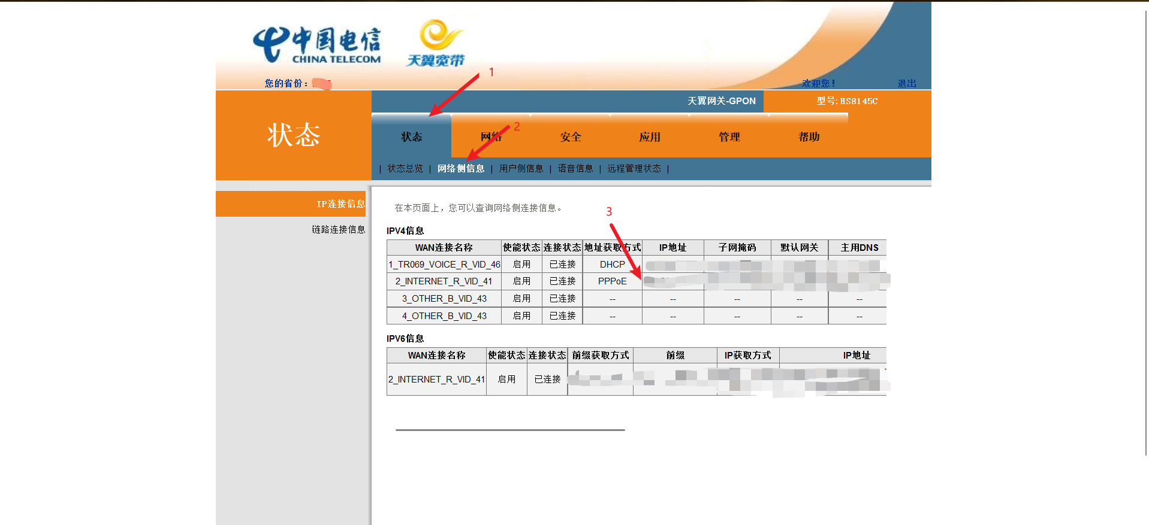
Task: Select the 管理 tab
Action: click(729, 137)
